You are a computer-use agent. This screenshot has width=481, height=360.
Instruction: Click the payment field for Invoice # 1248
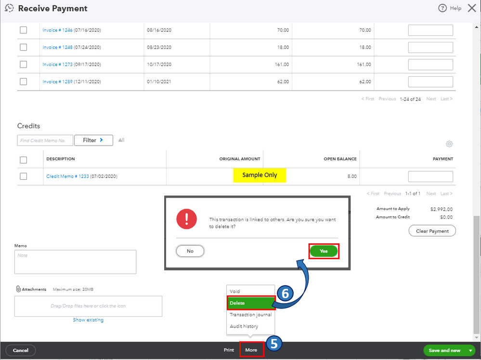tap(430, 47)
